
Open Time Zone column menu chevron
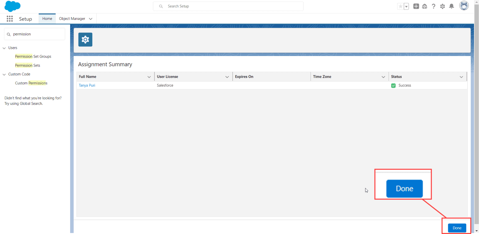(383, 77)
